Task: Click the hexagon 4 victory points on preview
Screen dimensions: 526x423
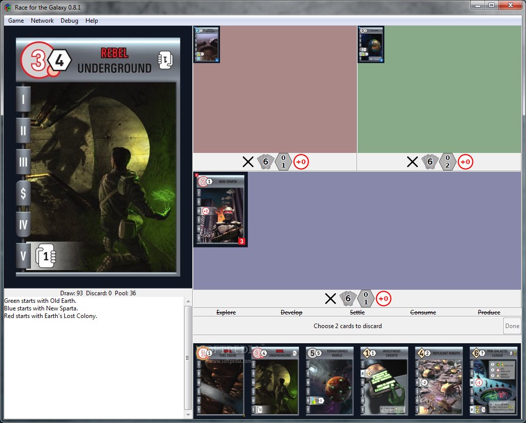Action: (x=59, y=61)
